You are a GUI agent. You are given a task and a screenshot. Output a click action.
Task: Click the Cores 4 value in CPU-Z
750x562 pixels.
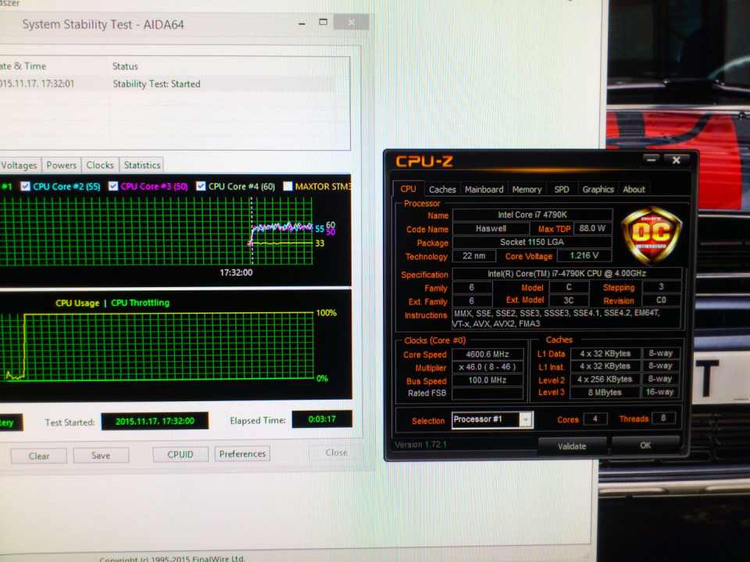595,419
